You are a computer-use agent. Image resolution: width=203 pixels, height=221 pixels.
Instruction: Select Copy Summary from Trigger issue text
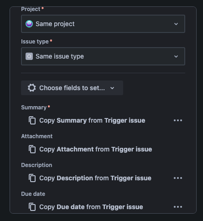pos(92,120)
